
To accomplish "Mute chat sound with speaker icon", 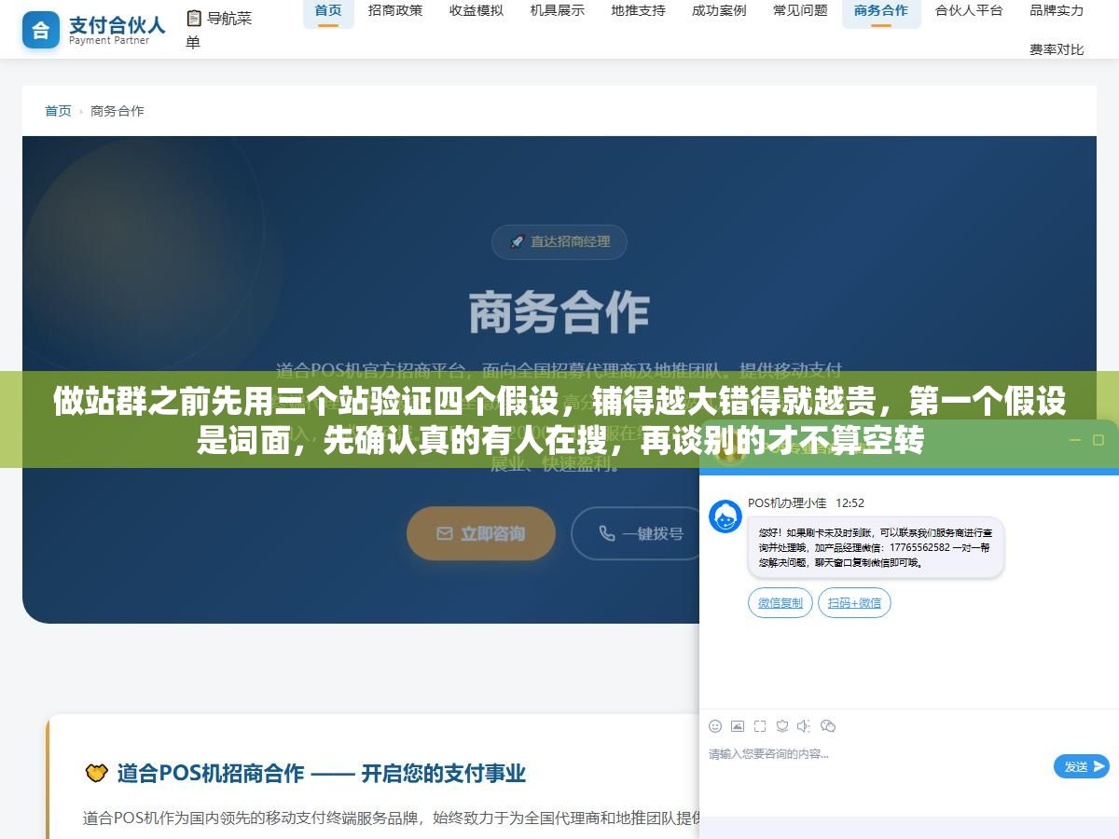I will pos(805,726).
